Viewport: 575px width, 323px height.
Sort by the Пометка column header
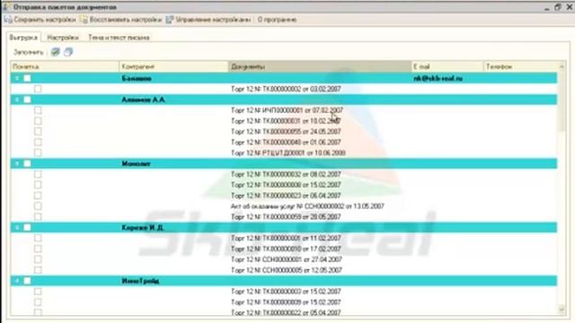(x=65, y=66)
